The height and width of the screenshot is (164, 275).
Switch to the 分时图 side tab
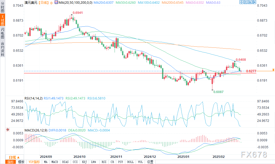tap(2, 8)
